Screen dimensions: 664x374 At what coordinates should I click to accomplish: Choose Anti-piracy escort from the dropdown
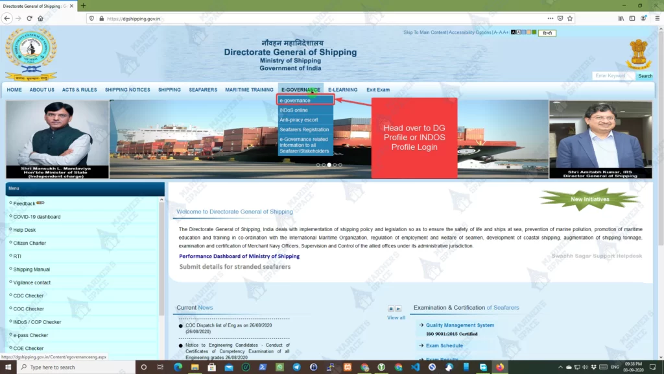[x=305, y=120]
